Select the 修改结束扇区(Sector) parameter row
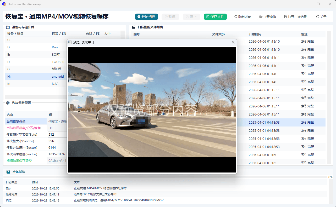The image size is (336, 207). 36,154
